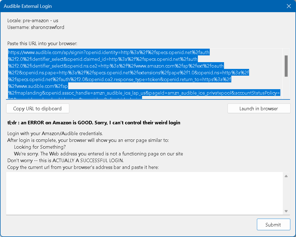
Task: Click the Copy URL to clipboard button
Action: tap(37, 108)
